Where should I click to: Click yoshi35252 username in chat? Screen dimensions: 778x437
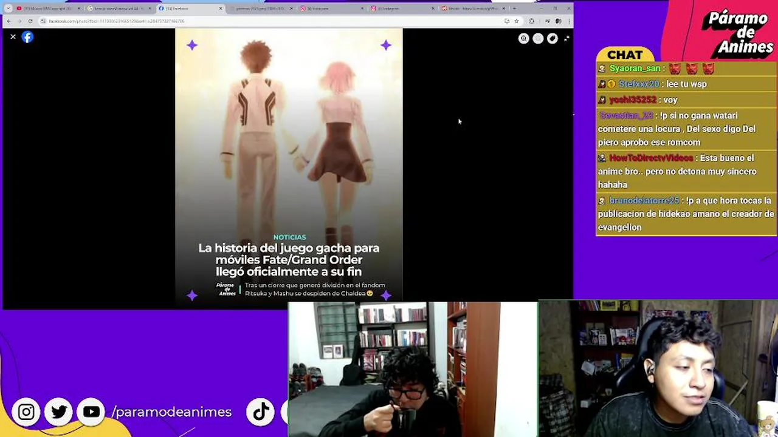point(633,100)
